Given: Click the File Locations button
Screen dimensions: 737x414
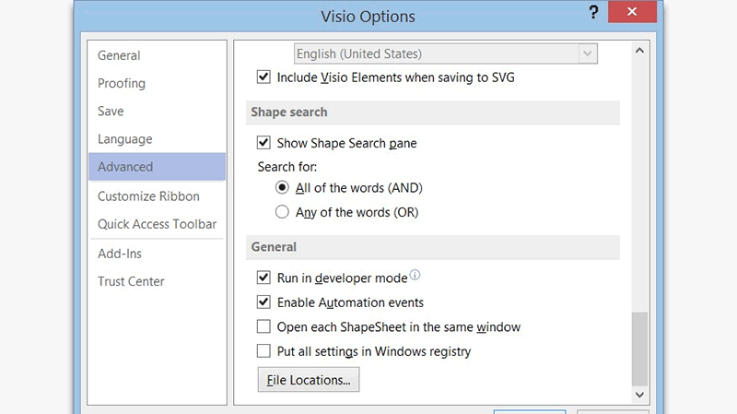Looking at the screenshot, I should [x=309, y=380].
